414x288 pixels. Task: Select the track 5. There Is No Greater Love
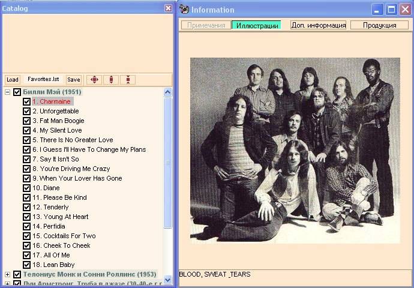pos(73,140)
